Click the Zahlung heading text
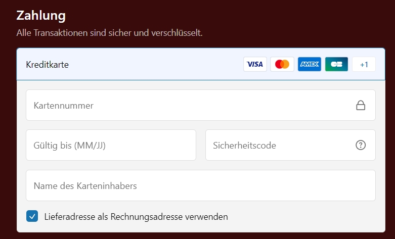The width and height of the screenshot is (395, 239). [x=41, y=16]
